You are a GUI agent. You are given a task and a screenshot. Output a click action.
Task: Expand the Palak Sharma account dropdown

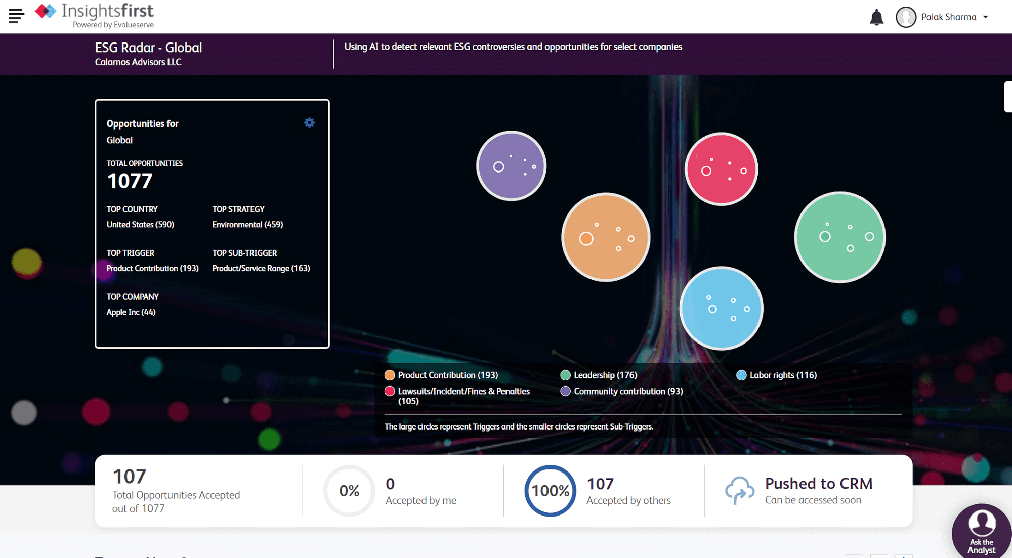[x=986, y=17]
